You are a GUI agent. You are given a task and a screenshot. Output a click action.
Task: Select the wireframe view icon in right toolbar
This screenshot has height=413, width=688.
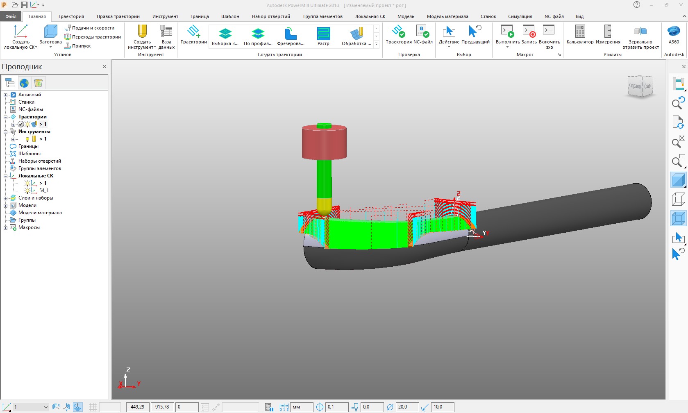pyautogui.click(x=678, y=200)
